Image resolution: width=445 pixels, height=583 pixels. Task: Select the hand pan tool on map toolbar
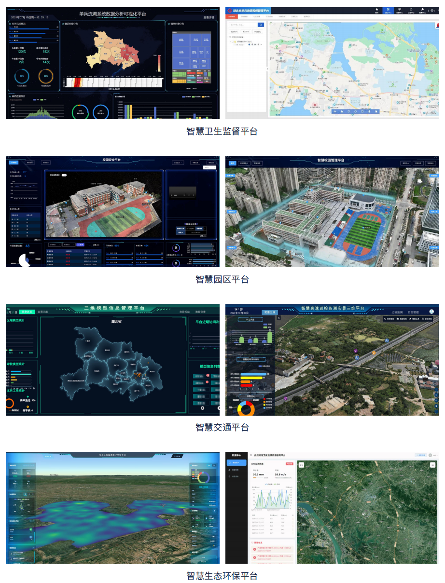(x=342, y=111)
